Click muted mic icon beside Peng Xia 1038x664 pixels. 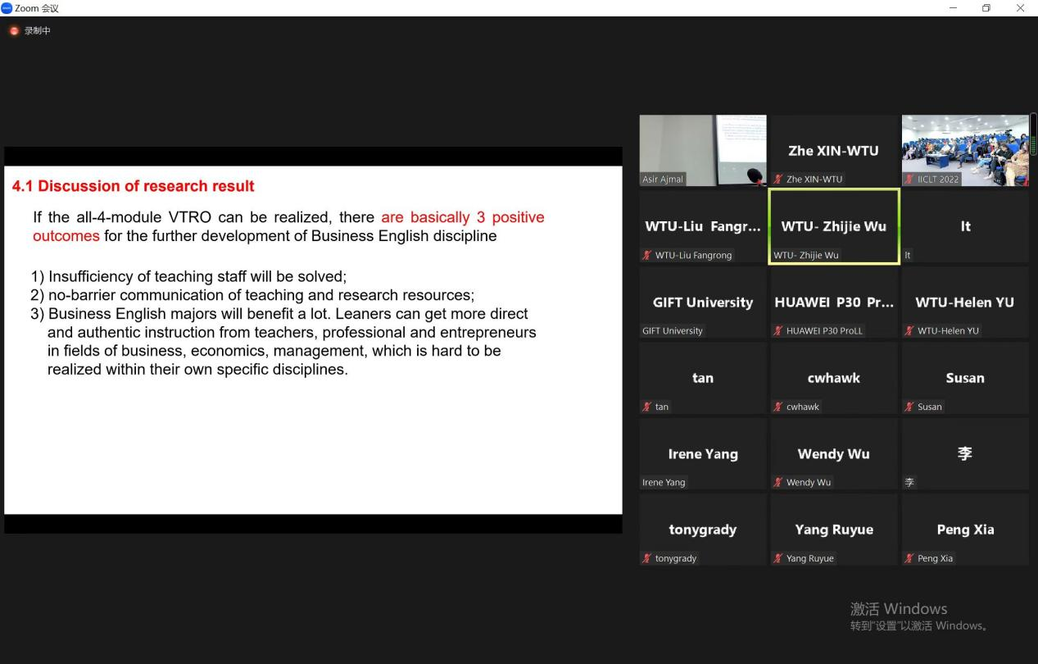[909, 559]
